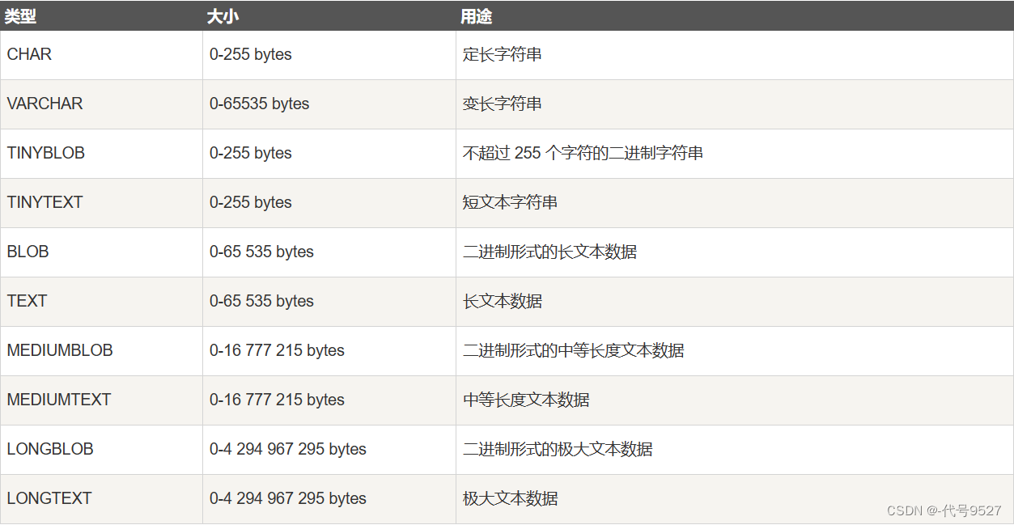
Task: Click the 变长字符串 description
Action: pos(503,104)
